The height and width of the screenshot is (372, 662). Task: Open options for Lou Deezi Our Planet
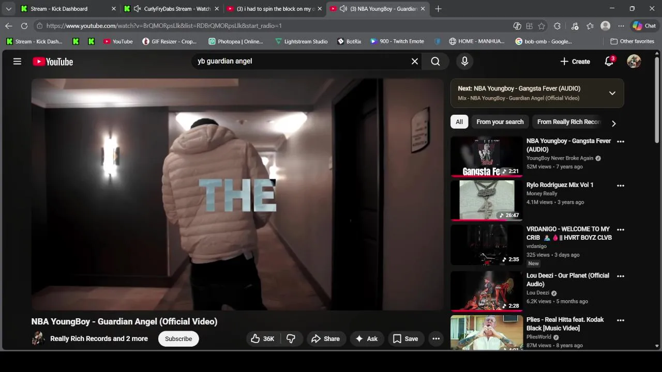(621, 276)
